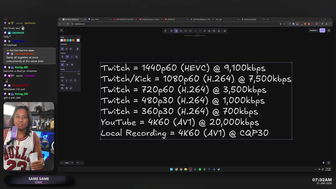Screen dimensions: 336x189
Task: Toggle the library sidebar panel
Action: pos(329,30)
